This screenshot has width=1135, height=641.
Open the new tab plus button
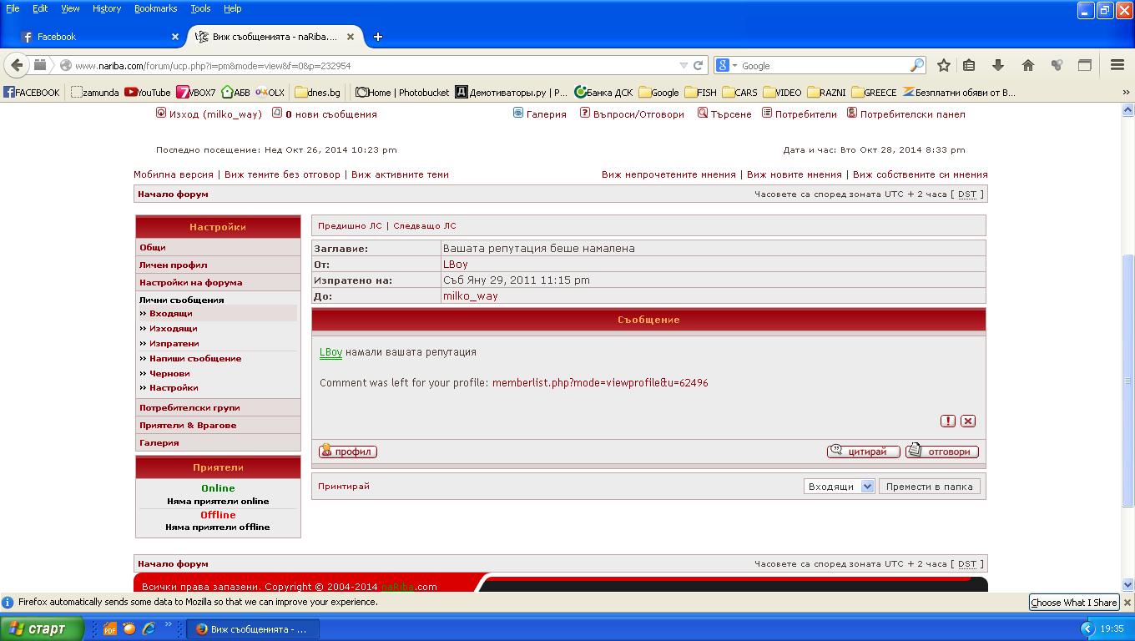click(x=378, y=37)
